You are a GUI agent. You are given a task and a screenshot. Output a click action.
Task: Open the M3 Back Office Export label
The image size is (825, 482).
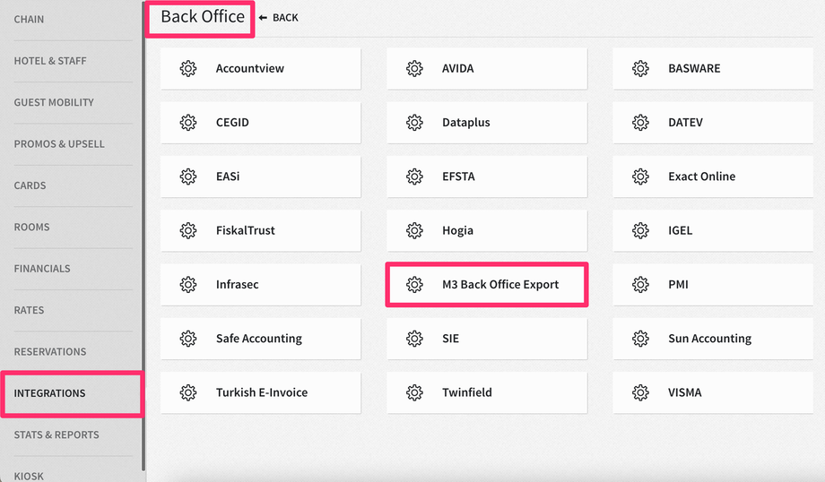(500, 284)
